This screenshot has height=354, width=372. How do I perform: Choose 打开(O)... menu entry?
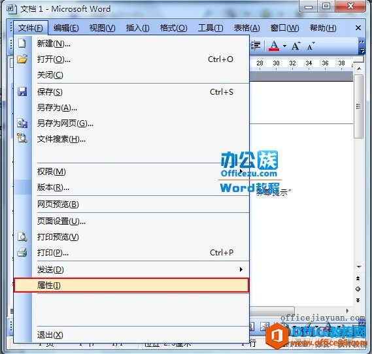coord(131,59)
